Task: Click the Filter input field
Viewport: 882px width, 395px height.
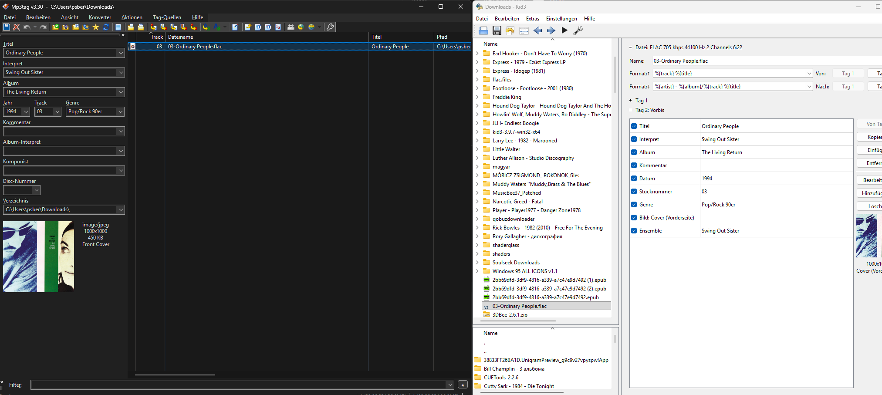Action: [x=239, y=385]
